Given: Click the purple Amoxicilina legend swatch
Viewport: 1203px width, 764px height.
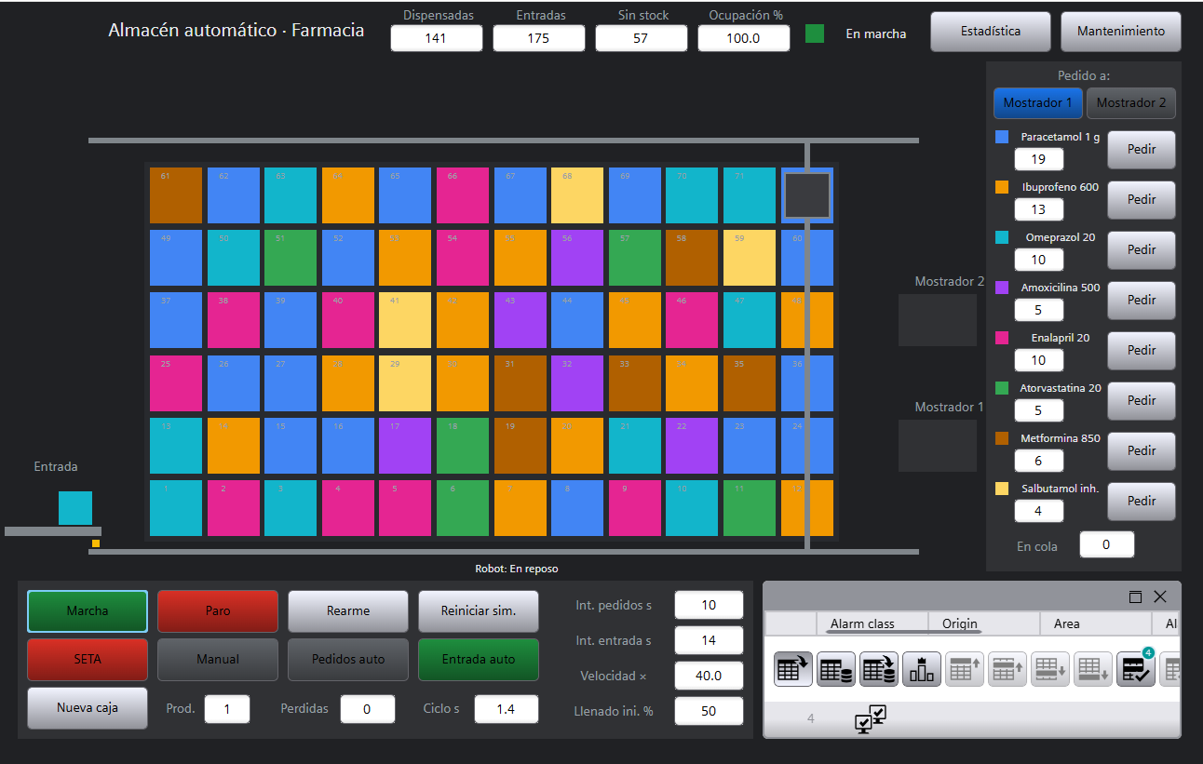Looking at the screenshot, I should tap(1002, 288).
